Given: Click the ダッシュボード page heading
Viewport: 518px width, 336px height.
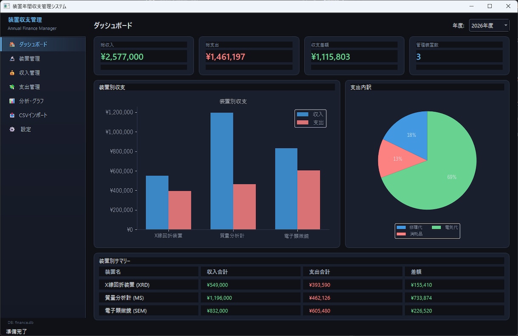Looking at the screenshot, I should point(113,25).
